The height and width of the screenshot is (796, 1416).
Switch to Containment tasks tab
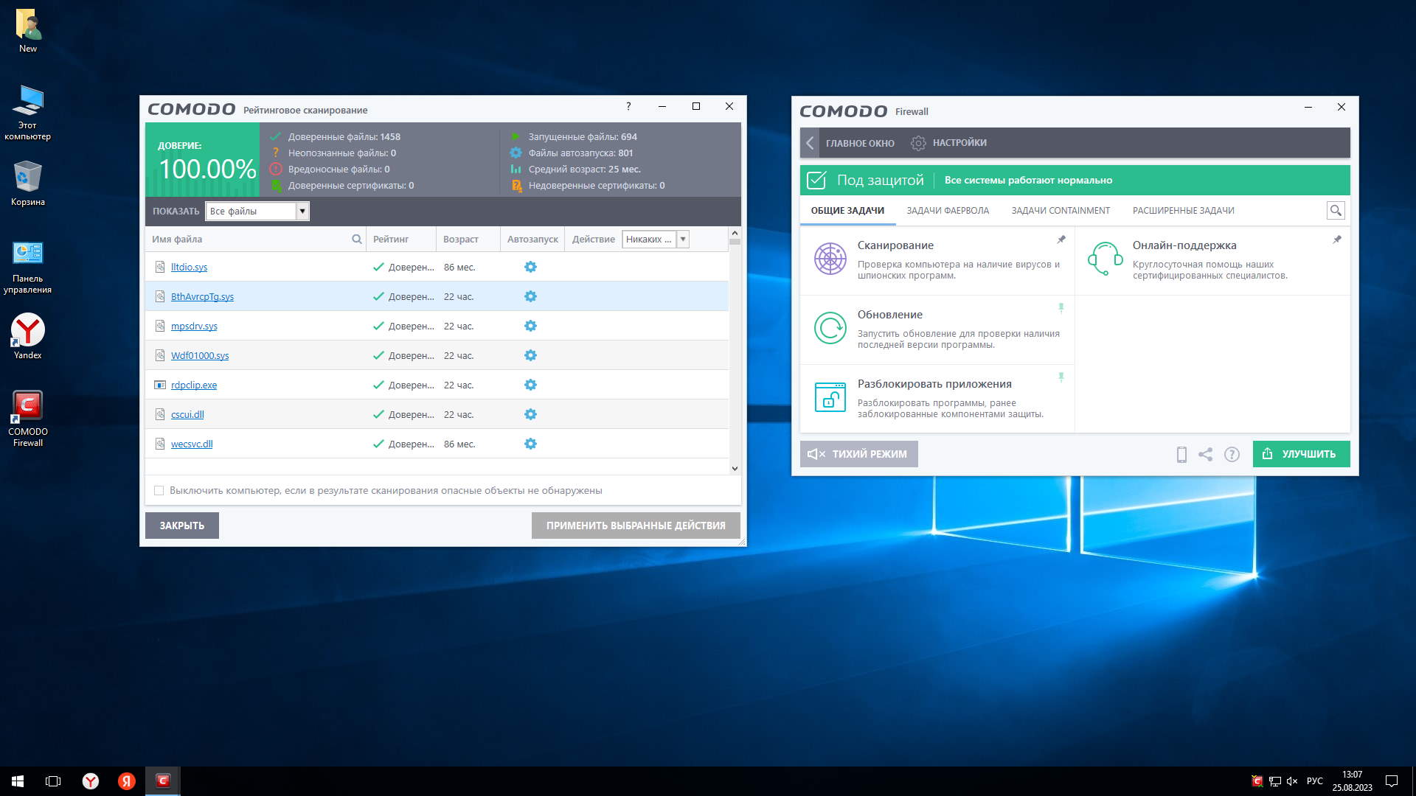[x=1060, y=211]
